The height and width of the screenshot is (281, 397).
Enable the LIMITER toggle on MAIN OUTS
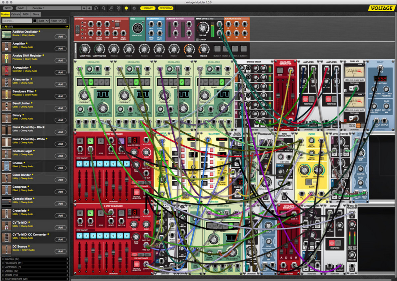click(197, 39)
